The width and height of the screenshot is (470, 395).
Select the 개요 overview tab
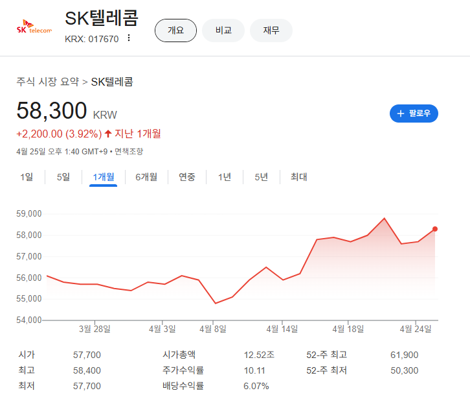point(175,30)
